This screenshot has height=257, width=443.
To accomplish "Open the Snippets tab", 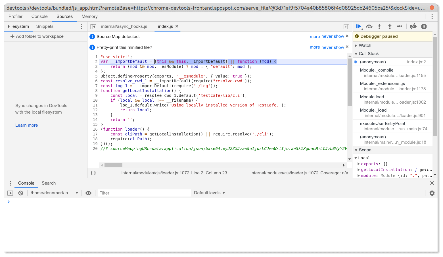I will pos(45,26).
